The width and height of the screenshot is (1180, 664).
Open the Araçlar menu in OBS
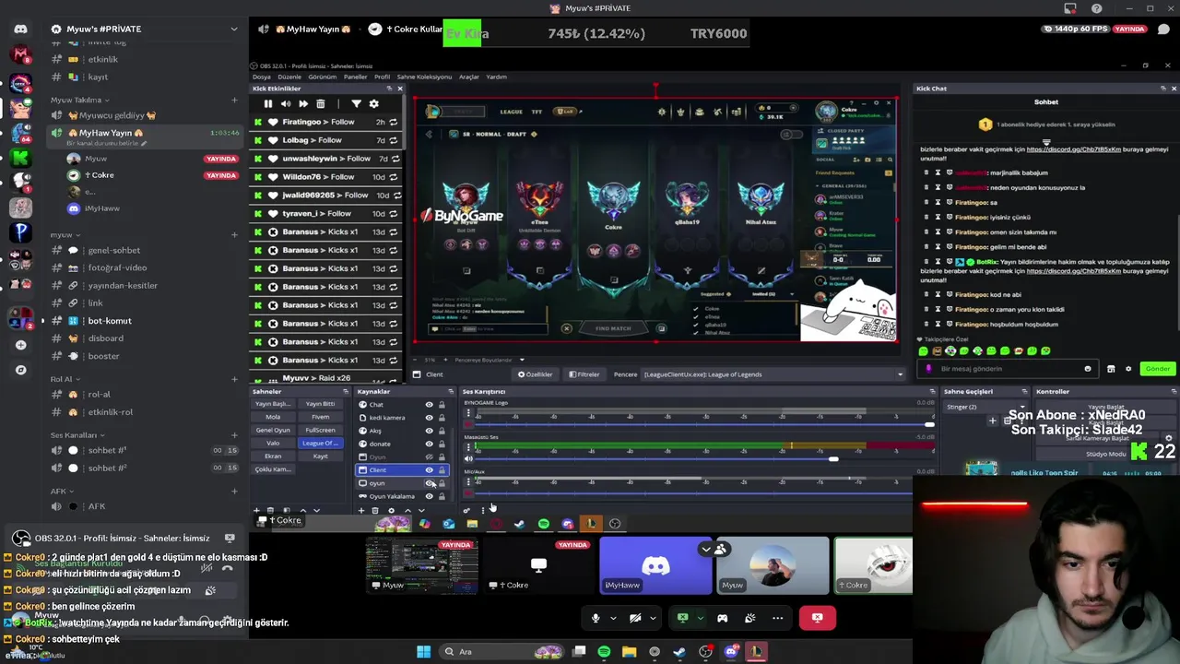pyautogui.click(x=468, y=77)
